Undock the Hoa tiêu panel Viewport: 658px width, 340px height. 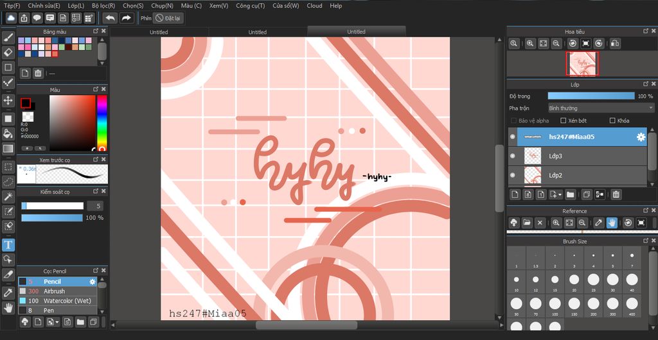click(x=645, y=31)
